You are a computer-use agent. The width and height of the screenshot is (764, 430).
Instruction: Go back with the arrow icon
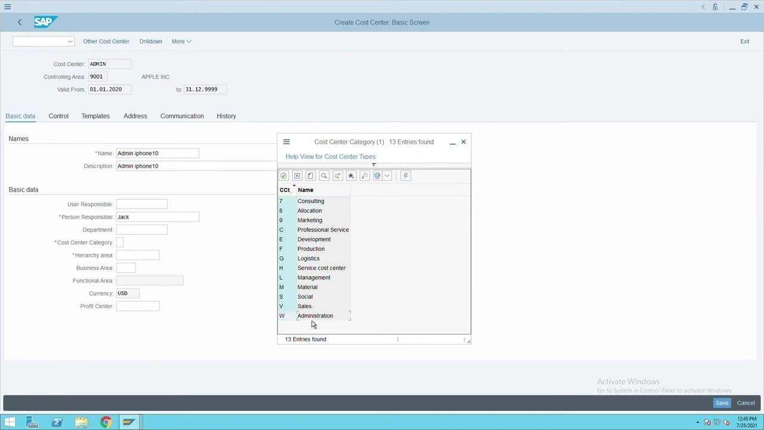pyautogui.click(x=20, y=22)
